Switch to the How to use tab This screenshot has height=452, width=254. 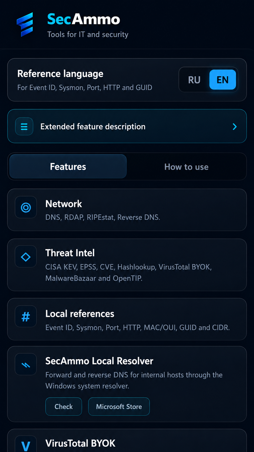tap(186, 167)
